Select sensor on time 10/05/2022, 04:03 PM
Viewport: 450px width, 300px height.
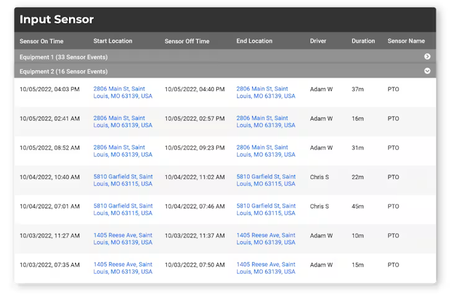tap(50, 89)
